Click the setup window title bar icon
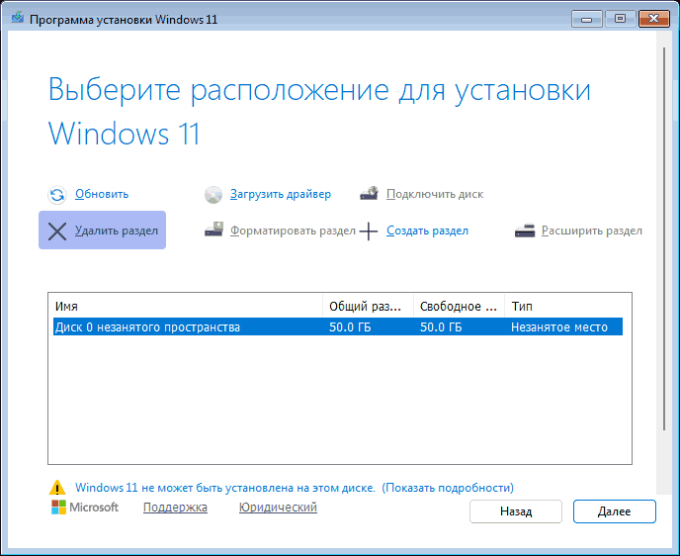The width and height of the screenshot is (680, 556). pyautogui.click(x=18, y=18)
